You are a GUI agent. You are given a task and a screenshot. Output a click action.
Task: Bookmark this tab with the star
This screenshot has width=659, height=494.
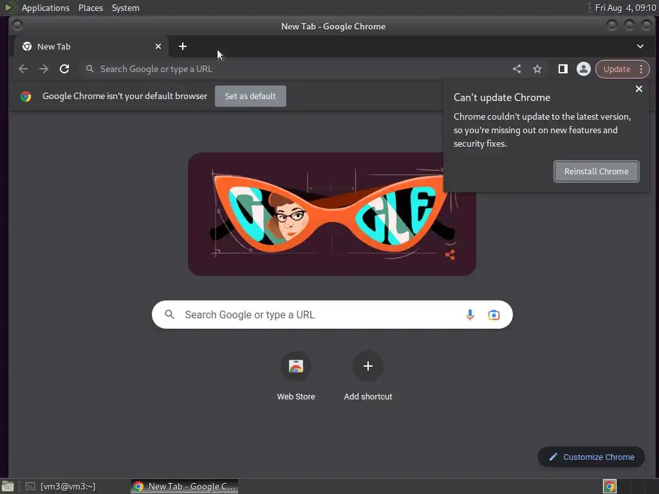coord(537,69)
